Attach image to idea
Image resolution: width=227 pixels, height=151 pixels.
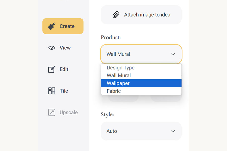(x=141, y=15)
